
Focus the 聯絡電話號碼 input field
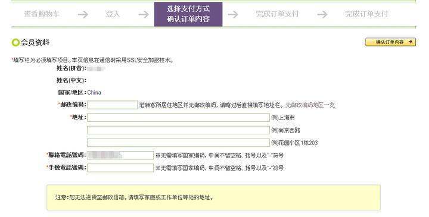click(x=120, y=155)
